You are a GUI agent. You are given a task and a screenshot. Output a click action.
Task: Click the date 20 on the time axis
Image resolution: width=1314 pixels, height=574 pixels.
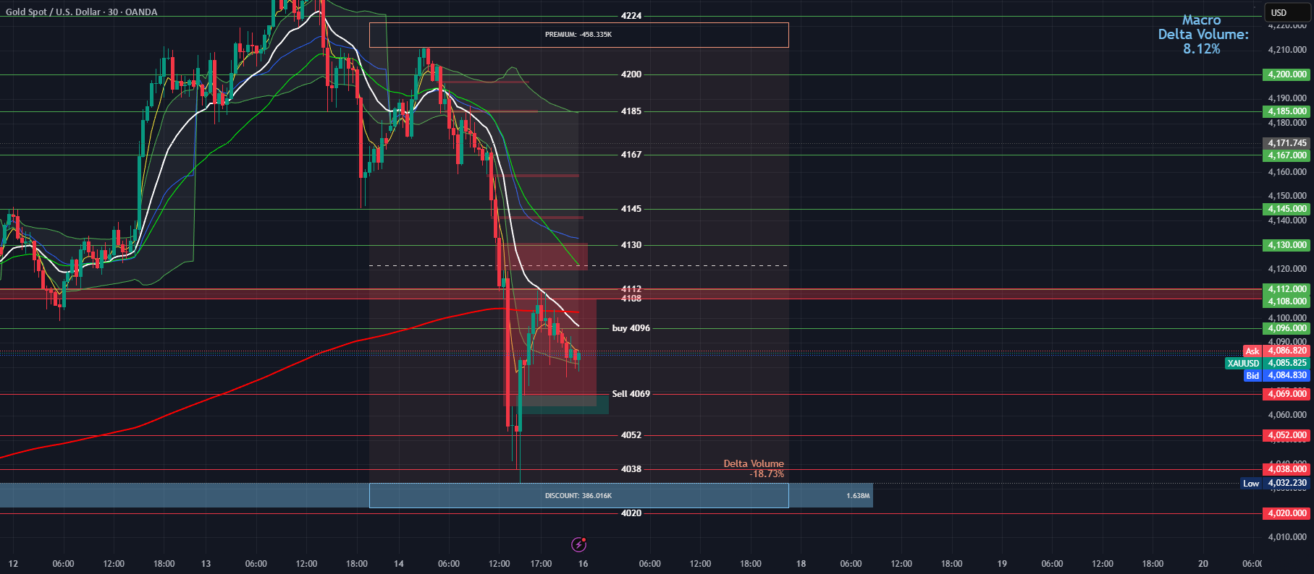click(x=1203, y=564)
